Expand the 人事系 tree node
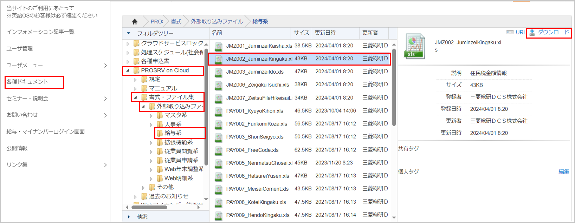The width and height of the screenshot is (575, 223). (x=151, y=124)
